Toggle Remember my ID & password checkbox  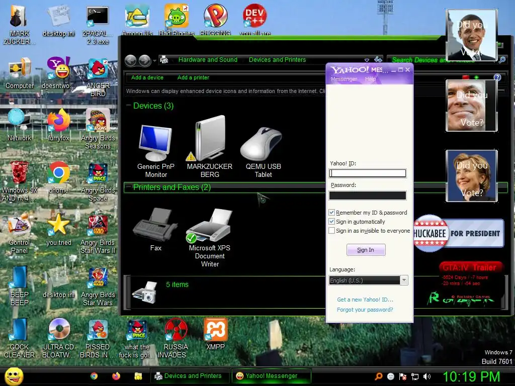tap(332, 213)
